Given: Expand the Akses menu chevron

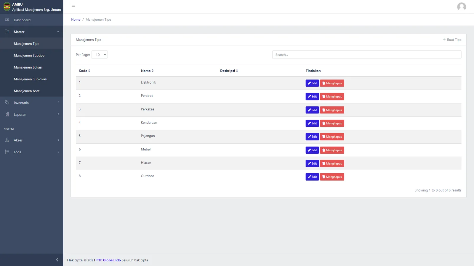Looking at the screenshot, I should click(58, 140).
